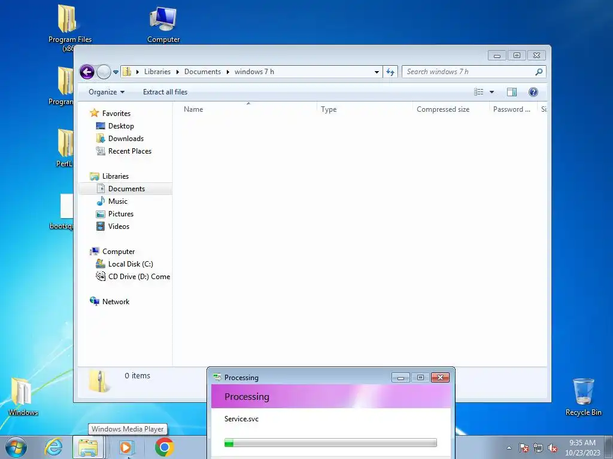Expand the address bar history dropdown
The width and height of the screenshot is (613, 459).
pos(377,72)
